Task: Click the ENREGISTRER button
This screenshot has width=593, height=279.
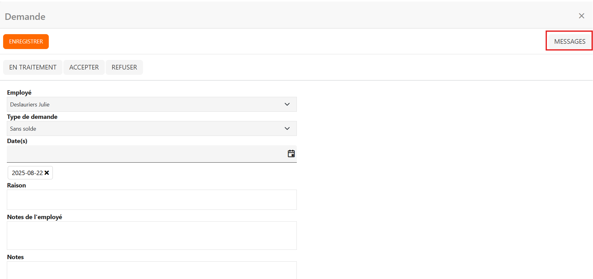Action: [26, 42]
